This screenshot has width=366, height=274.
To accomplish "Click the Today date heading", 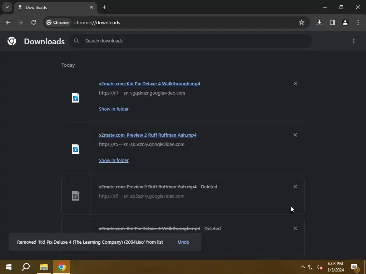I will pyautogui.click(x=68, y=65).
